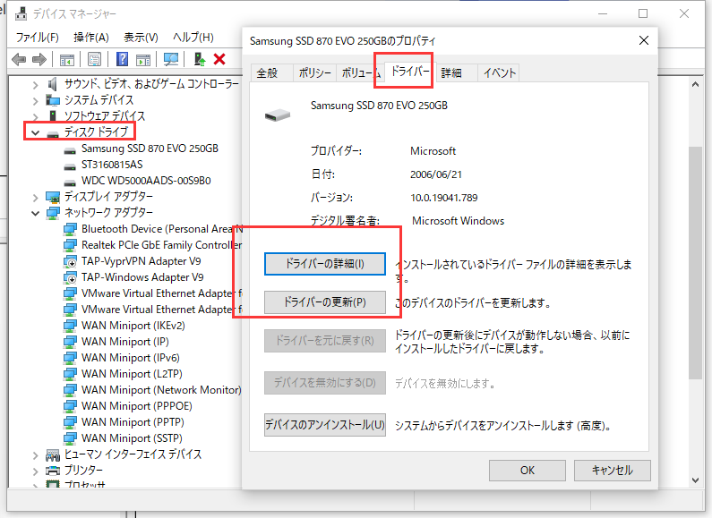The width and height of the screenshot is (712, 518).
Task: Click the Printers category icon
Action: [x=53, y=471]
